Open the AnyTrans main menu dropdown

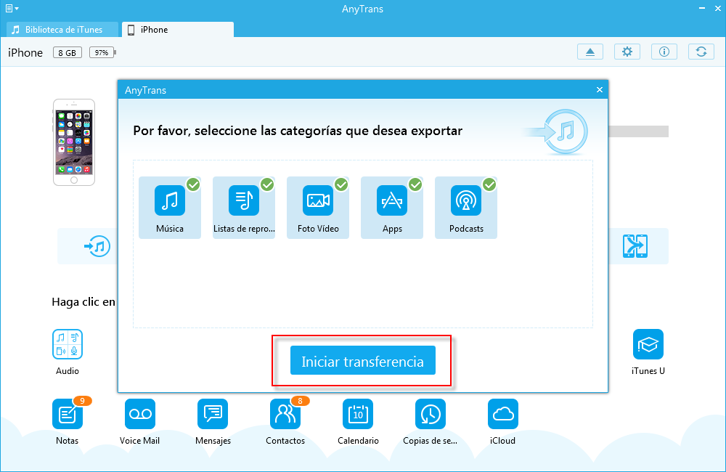pyautogui.click(x=12, y=8)
